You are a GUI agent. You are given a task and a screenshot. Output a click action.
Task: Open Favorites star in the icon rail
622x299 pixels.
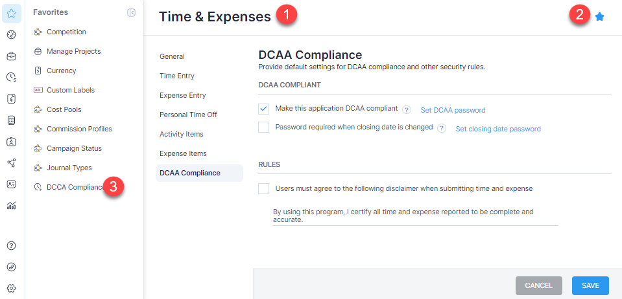coord(12,14)
